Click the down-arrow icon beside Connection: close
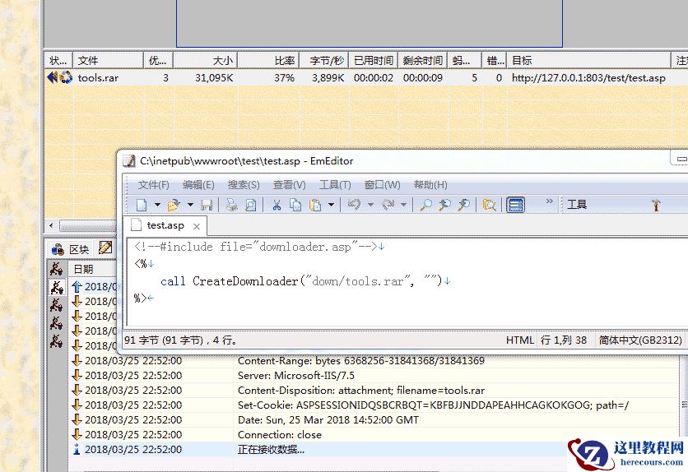Image resolution: width=688 pixels, height=472 pixels. coord(77,434)
